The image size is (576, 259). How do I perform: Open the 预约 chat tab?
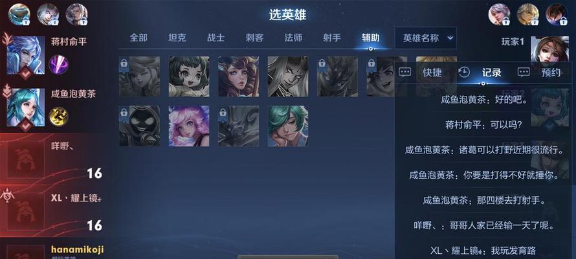[551, 73]
